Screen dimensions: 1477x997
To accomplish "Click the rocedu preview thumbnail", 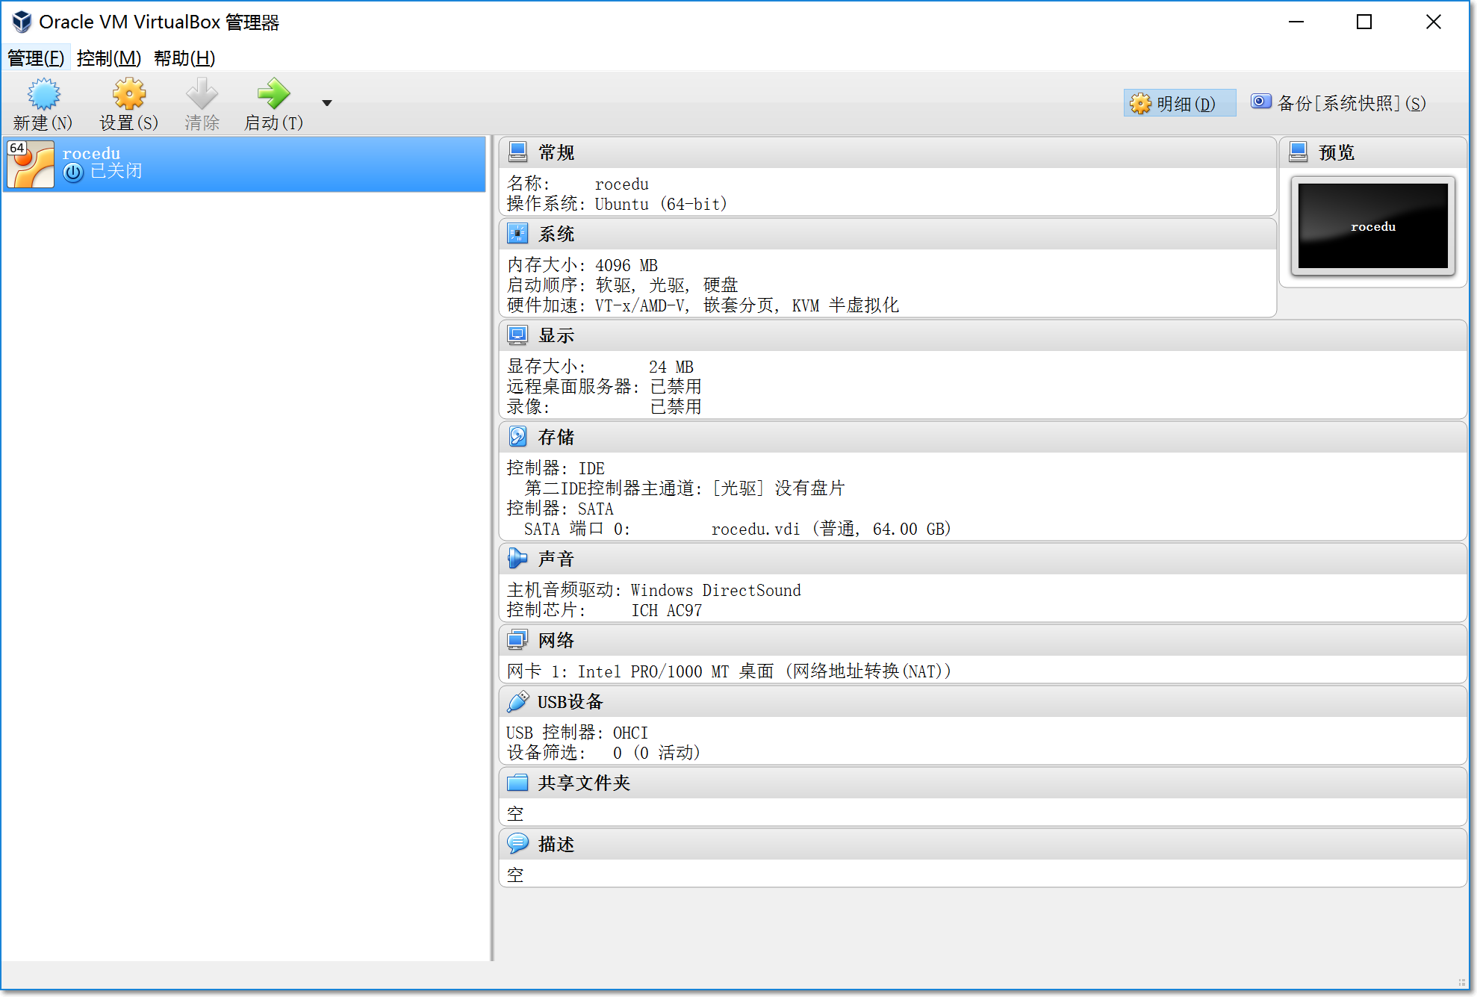I will pyautogui.click(x=1372, y=226).
